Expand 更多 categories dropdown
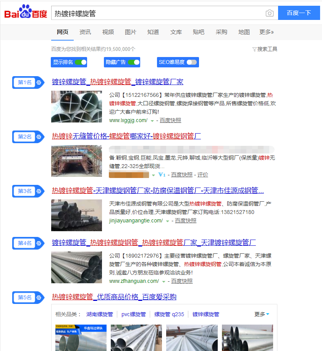Screen dimensions: 322x351 pyautogui.click(x=262, y=314)
